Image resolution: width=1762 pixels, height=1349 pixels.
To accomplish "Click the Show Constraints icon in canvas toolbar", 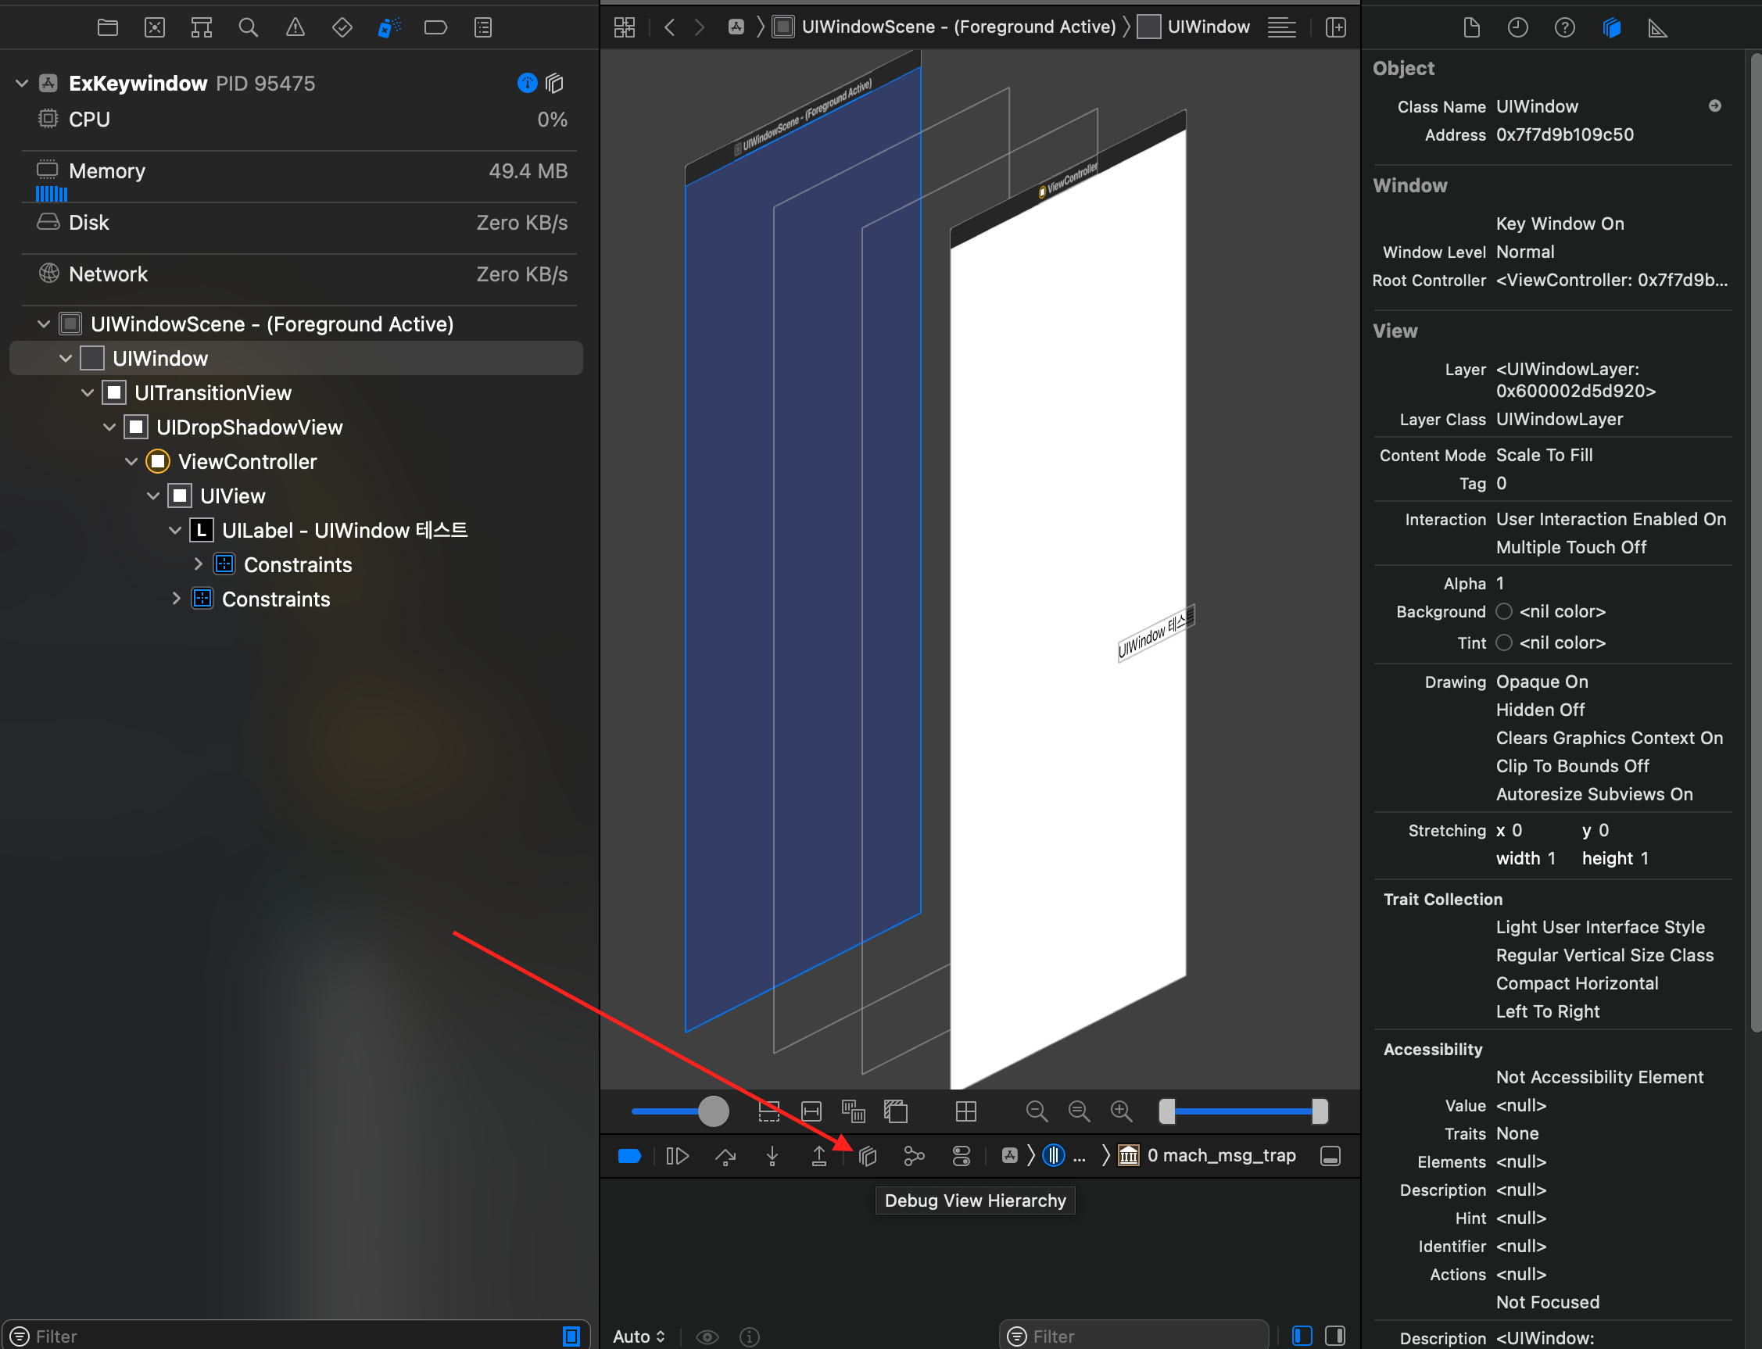I will (811, 1112).
